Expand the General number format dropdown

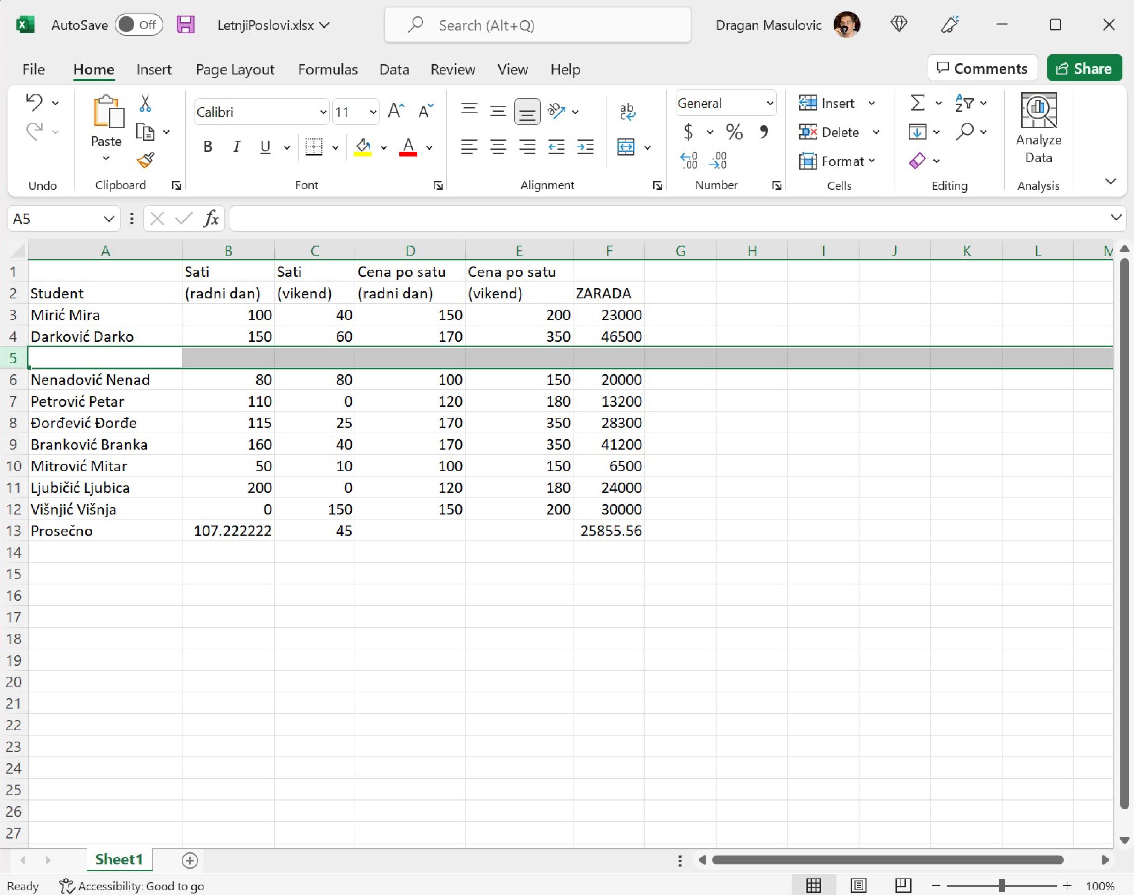769,103
